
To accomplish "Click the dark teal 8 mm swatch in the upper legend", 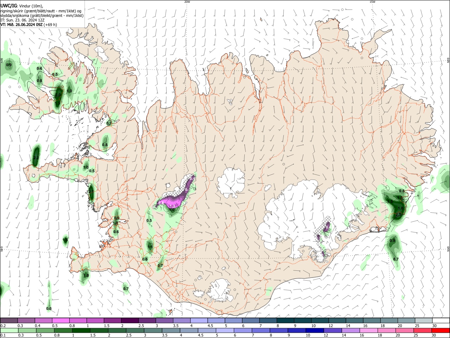I will (x=285, y=321).
